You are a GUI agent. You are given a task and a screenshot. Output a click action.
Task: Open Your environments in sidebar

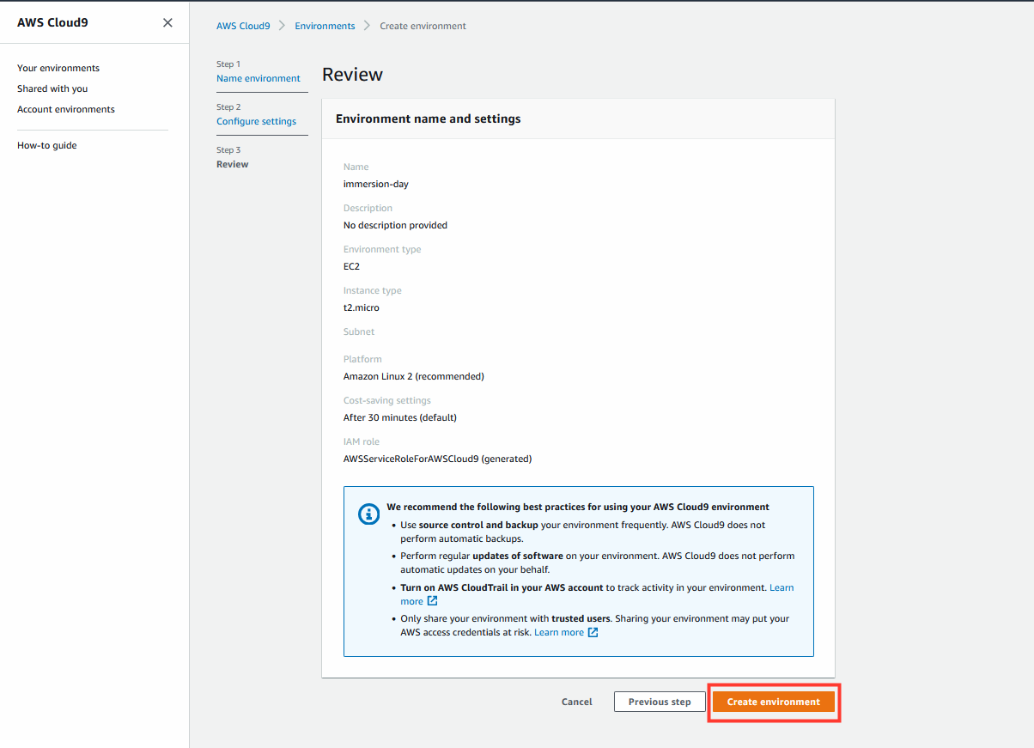pos(58,68)
